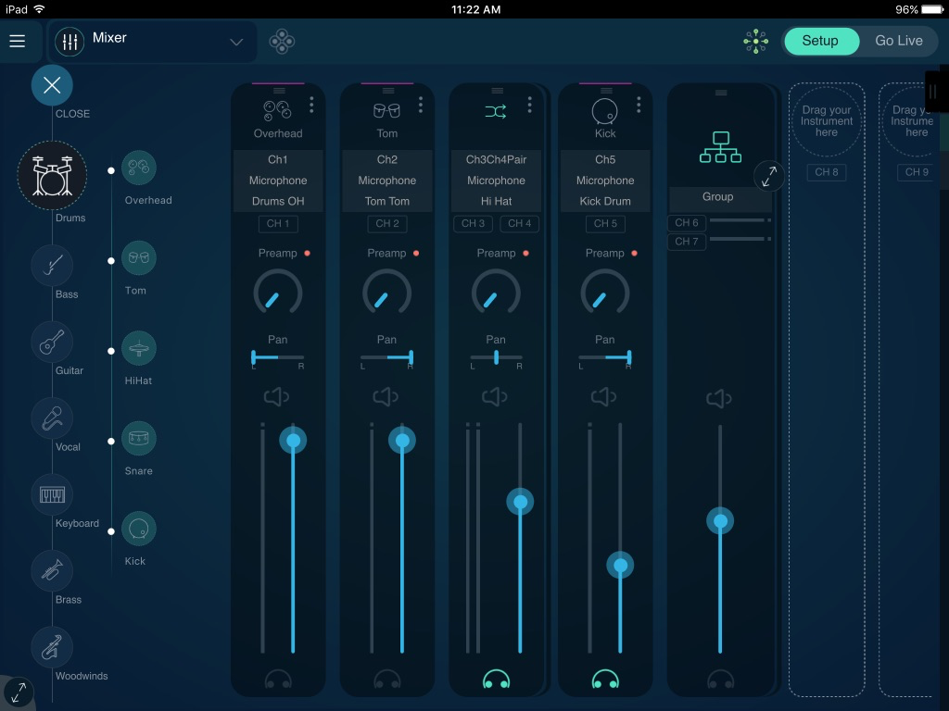Select CH 6 in the Group strip
Screen dimensions: 949x711
[687, 223]
